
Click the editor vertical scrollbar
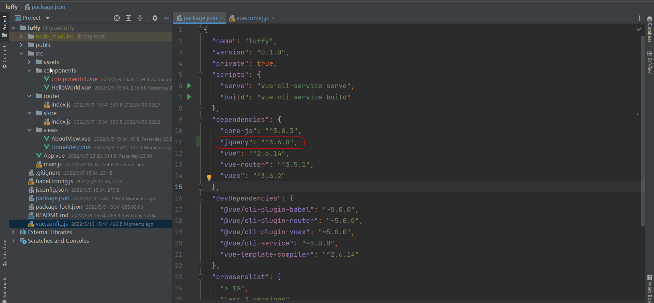(x=643, y=131)
